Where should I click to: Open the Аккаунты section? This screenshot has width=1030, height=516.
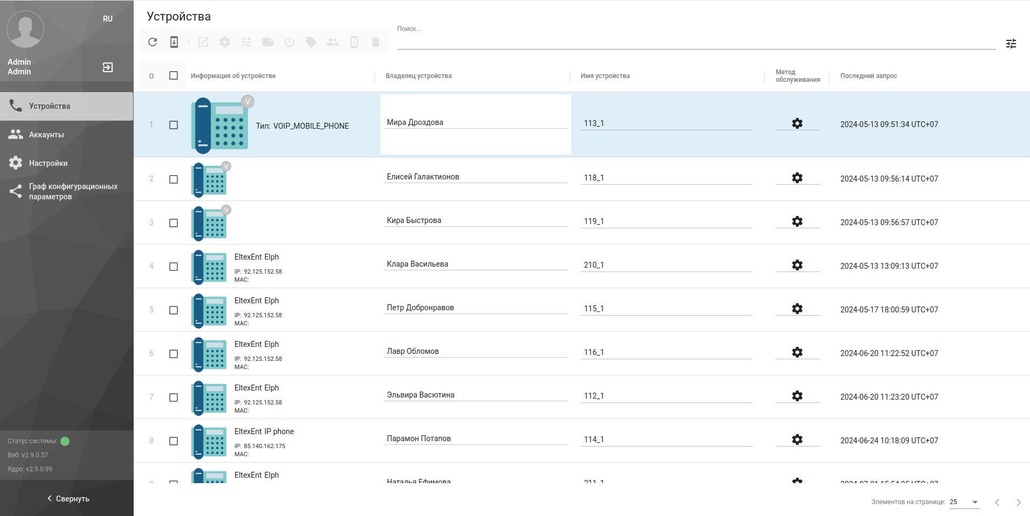tap(46, 135)
